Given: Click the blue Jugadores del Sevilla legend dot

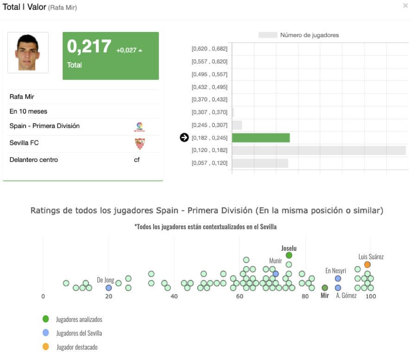Looking at the screenshot, I should (45, 333).
